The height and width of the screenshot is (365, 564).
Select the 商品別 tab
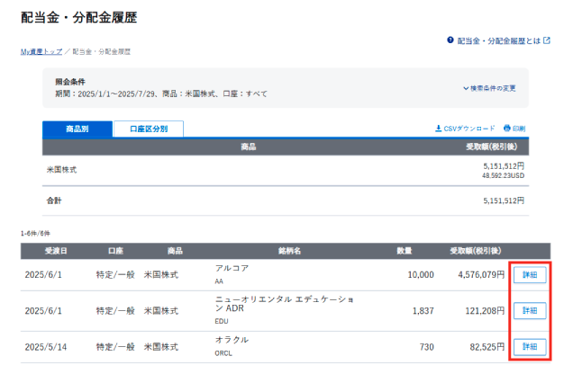tap(77, 129)
